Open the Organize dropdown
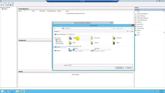This screenshot has height=93, width=165. click(57, 32)
